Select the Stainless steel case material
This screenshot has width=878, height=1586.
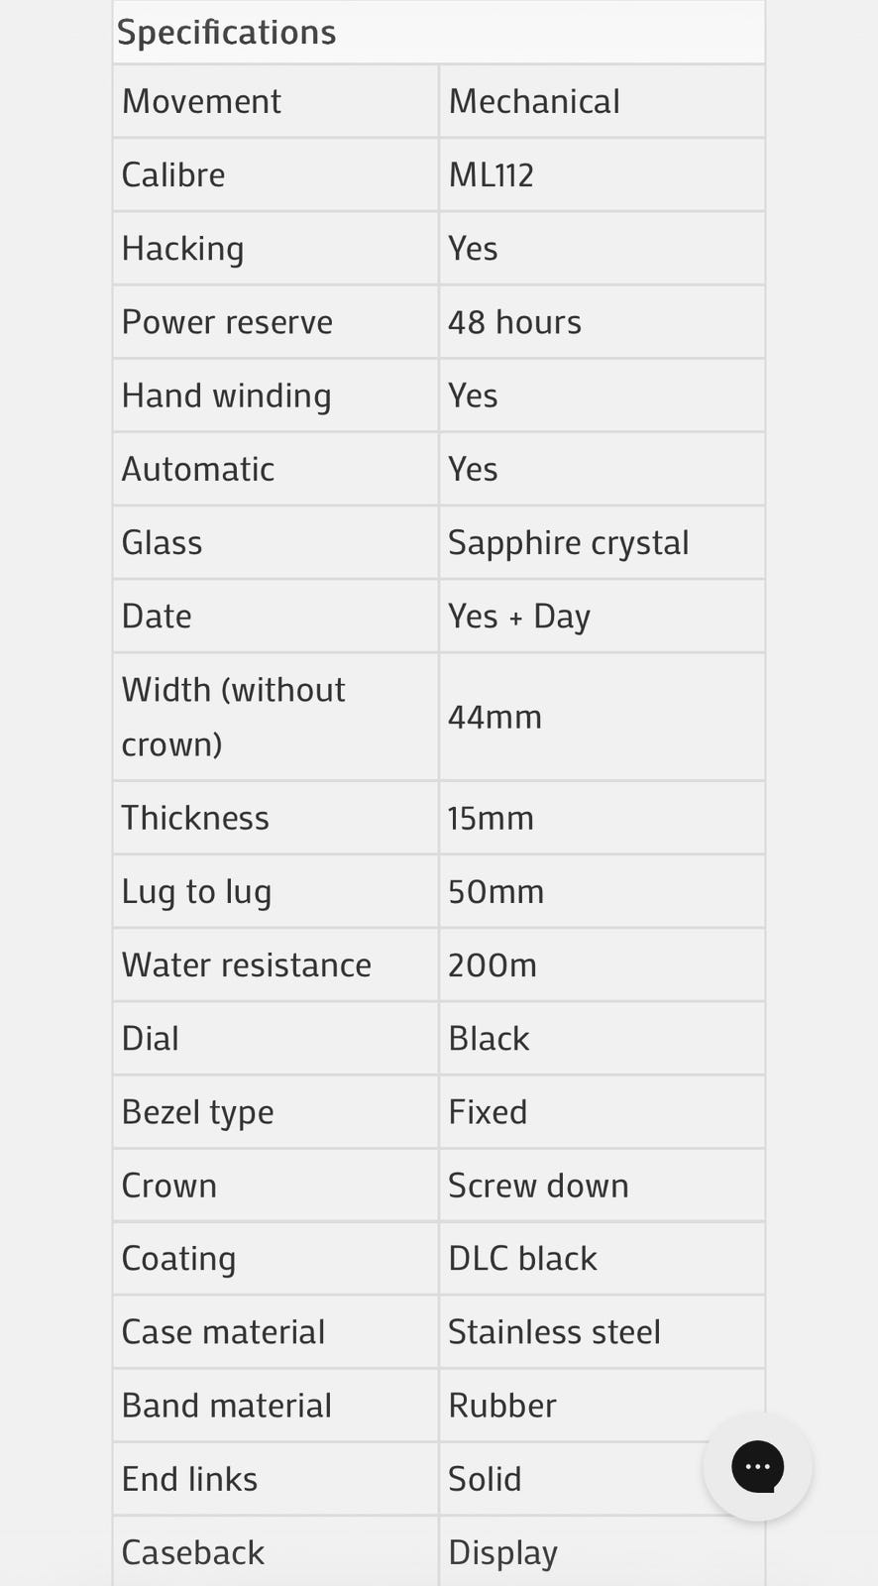click(x=554, y=1332)
